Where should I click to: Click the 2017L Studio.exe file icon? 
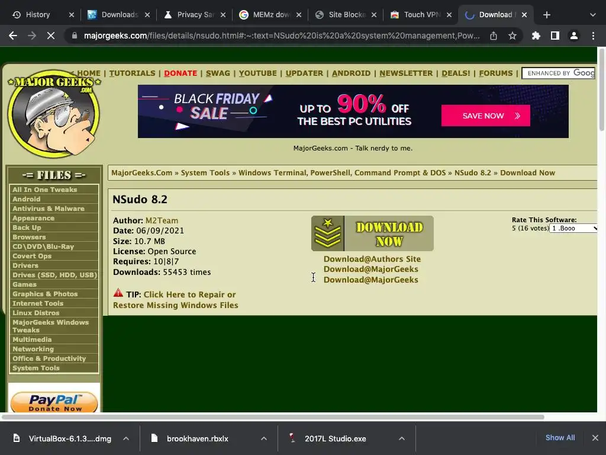[x=292, y=438]
